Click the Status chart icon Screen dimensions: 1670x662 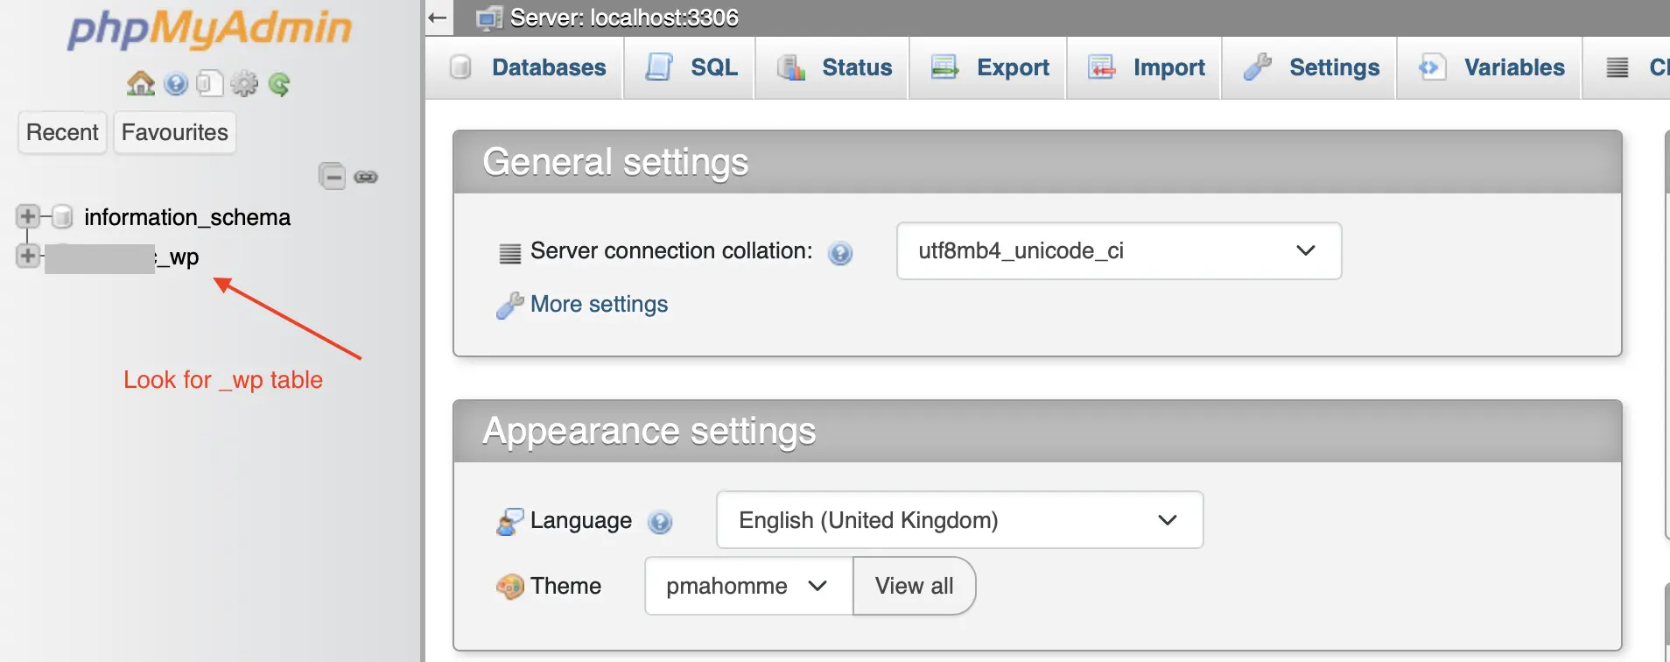coord(791,67)
